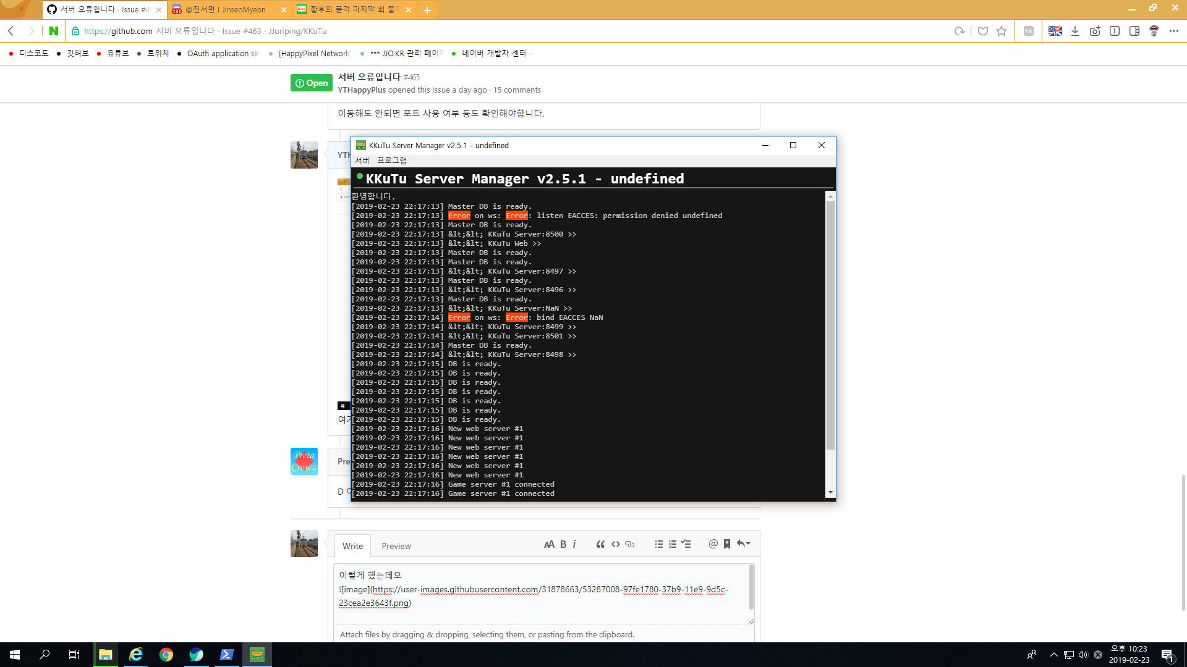Insert a blockquote using the quote icon
The image size is (1187, 667).
[x=600, y=544]
